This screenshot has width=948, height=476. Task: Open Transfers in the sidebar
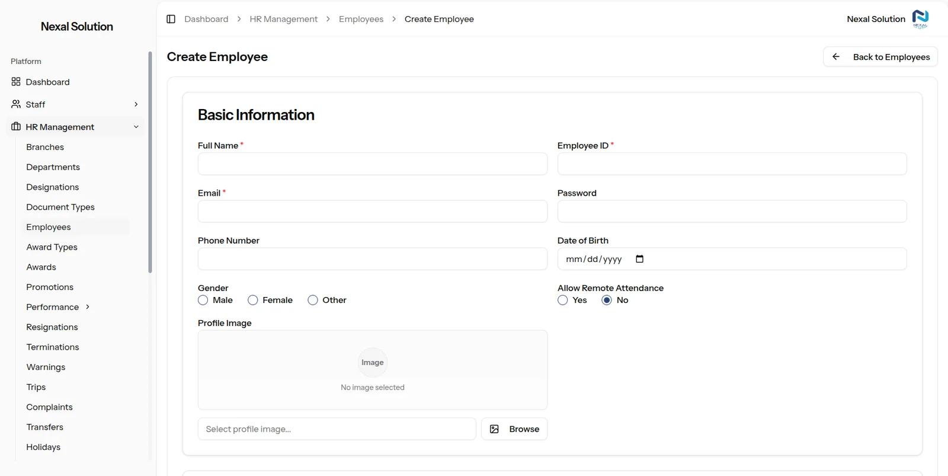pyautogui.click(x=44, y=427)
